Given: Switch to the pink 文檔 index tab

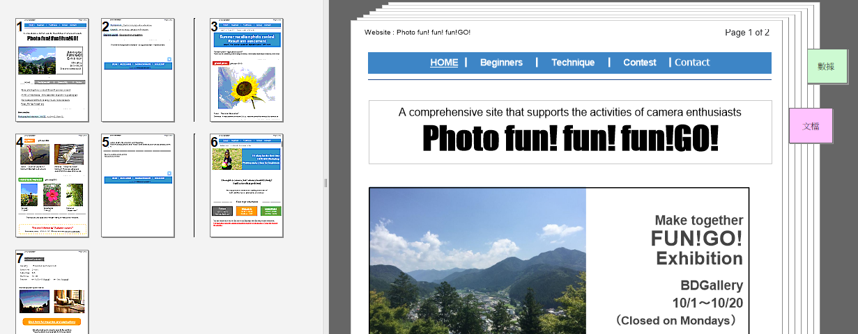Looking at the screenshot, I should (811, 126).
